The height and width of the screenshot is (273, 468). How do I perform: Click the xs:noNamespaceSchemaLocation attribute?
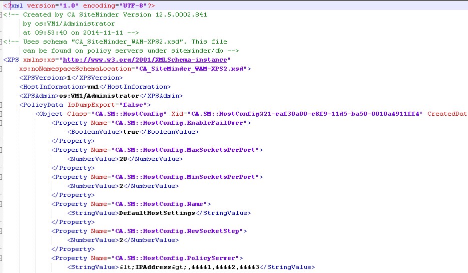tap(75, 69)
